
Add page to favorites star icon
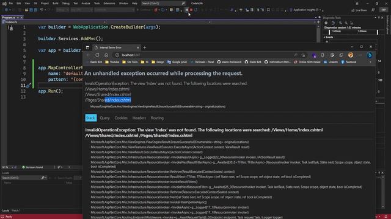(x=303, y=55)
